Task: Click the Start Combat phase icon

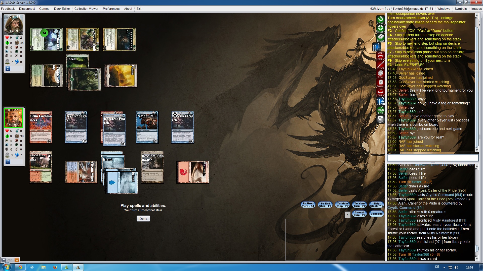Action: [x=380, y=56]
